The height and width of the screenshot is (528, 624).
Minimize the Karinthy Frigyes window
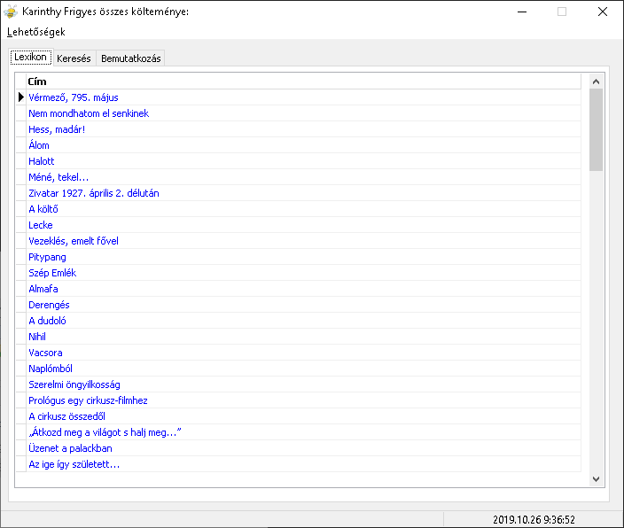tap(522, 12)
